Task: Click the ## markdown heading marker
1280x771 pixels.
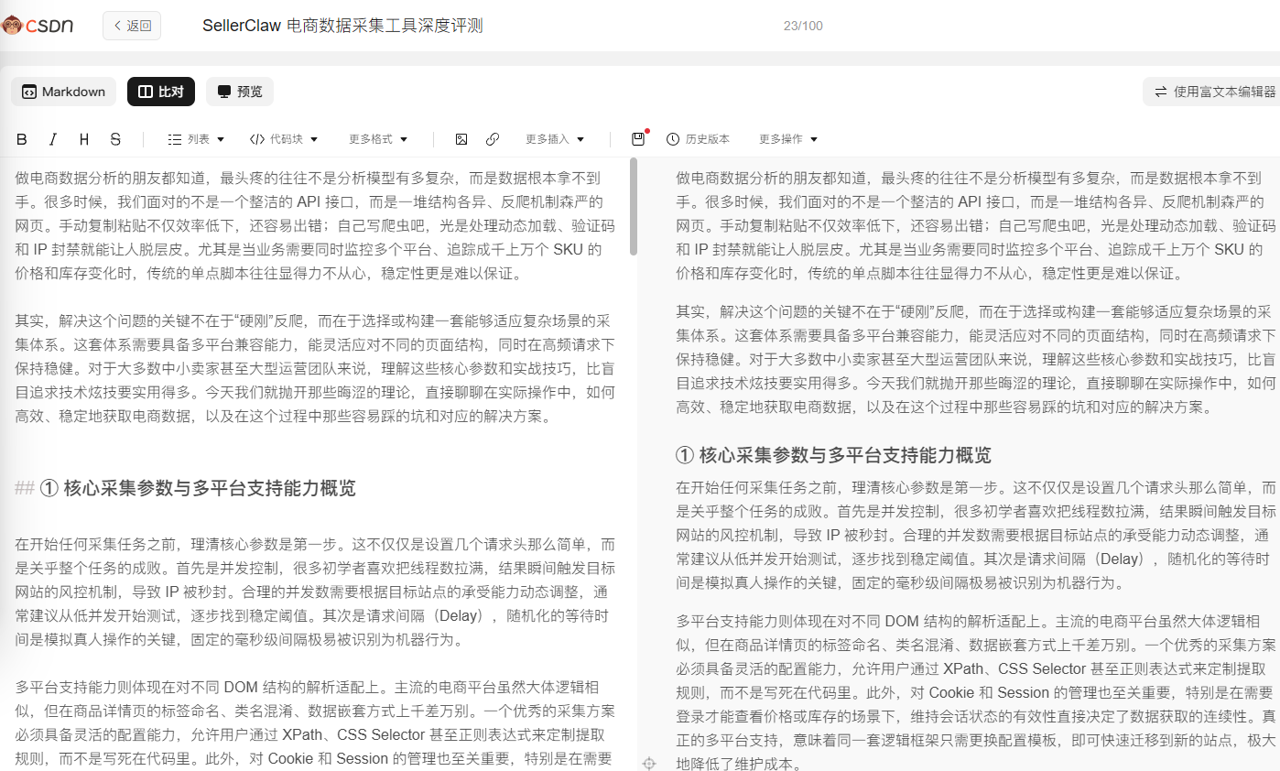Action: click(x=25, y=488)
